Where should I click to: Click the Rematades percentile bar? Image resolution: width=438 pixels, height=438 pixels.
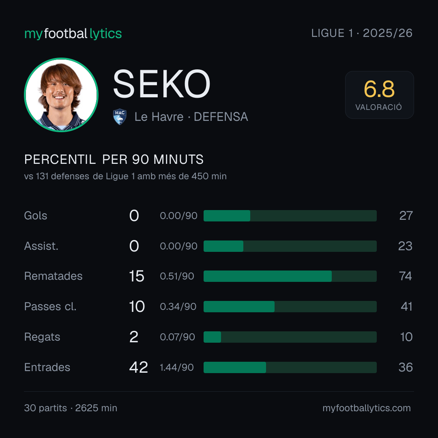290,276
